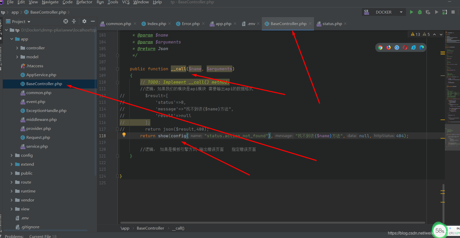This screenshot has height=238, width=460.
Task: Expand the public folder
Action: point(12,173)
